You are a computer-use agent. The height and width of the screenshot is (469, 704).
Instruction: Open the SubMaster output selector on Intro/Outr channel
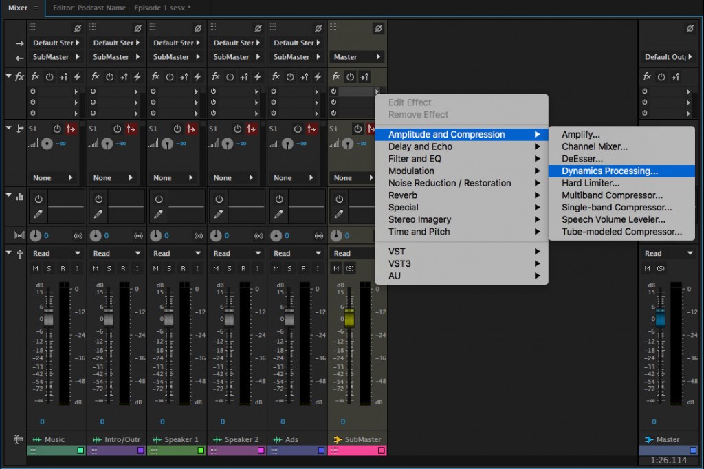(x=115, y=56)
